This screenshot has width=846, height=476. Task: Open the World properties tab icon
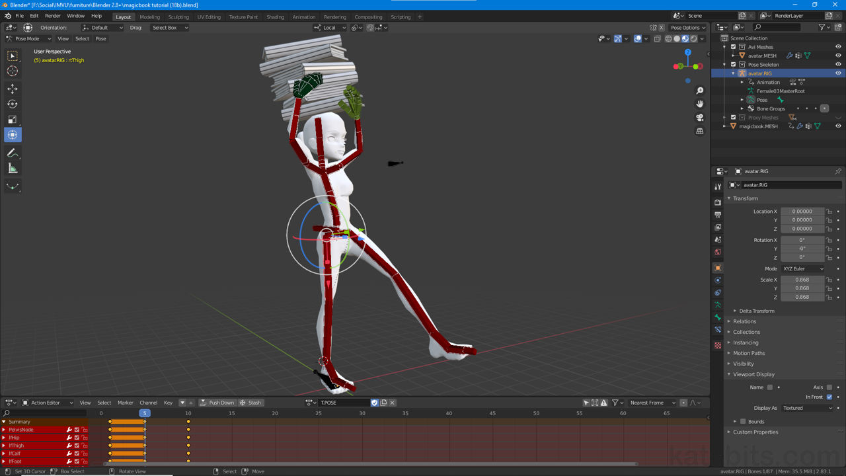tap(718, 252)
